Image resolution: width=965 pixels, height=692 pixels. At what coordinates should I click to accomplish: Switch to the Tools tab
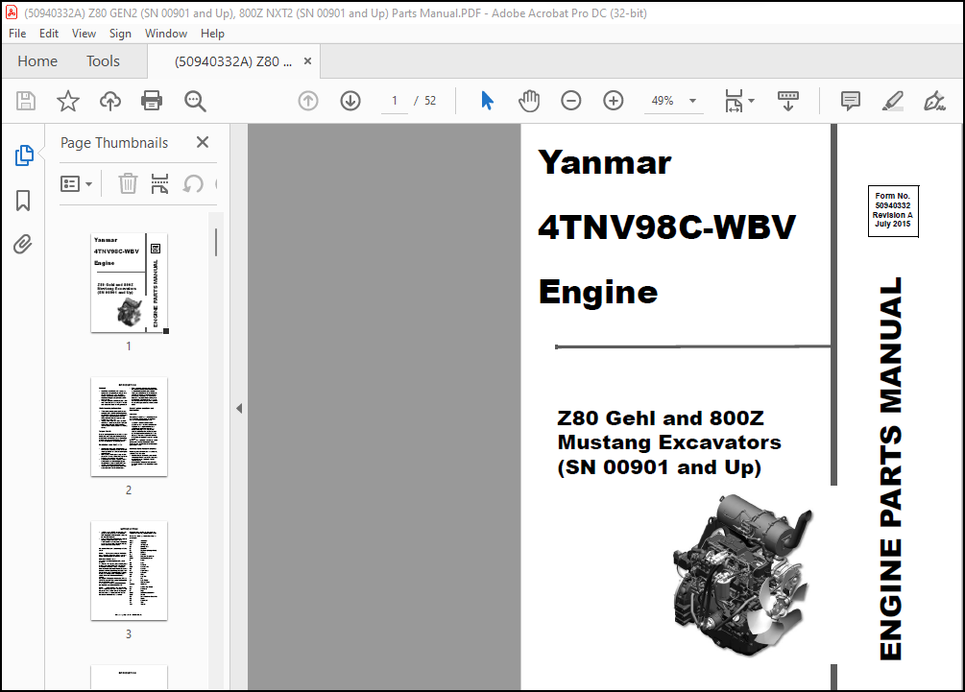pyautogui.click(x=103, y=60)
